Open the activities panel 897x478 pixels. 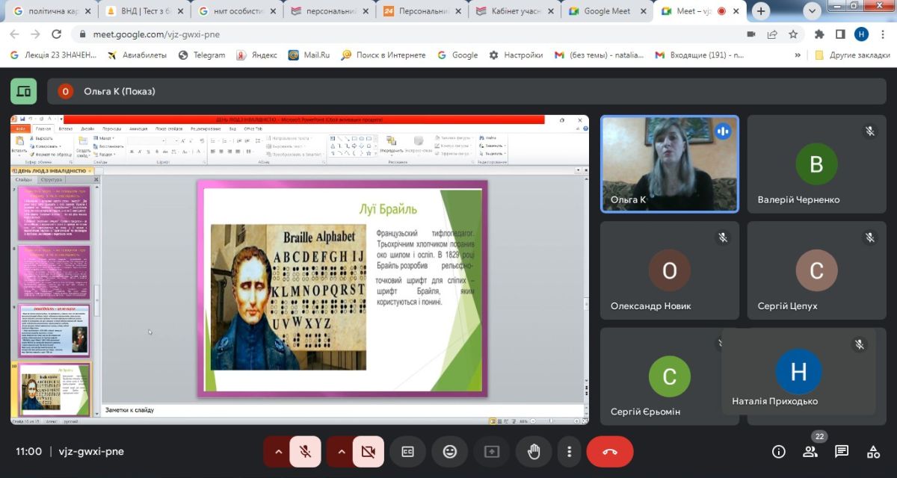(x=873, y=452)
